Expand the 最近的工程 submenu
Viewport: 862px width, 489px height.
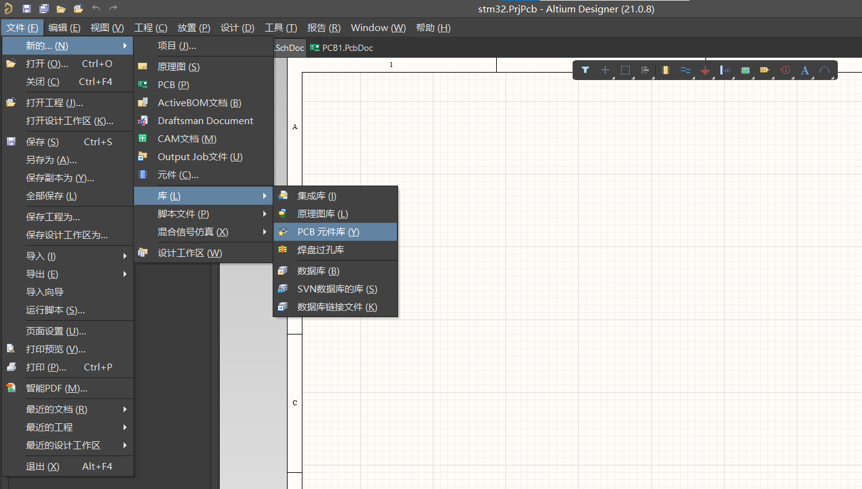point(68,428)
